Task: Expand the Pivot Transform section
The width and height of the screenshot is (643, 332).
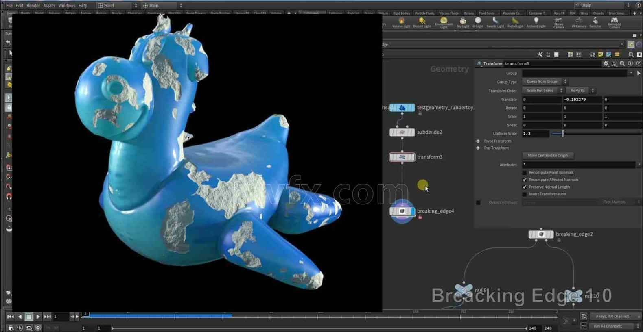Action: point(478,141)
